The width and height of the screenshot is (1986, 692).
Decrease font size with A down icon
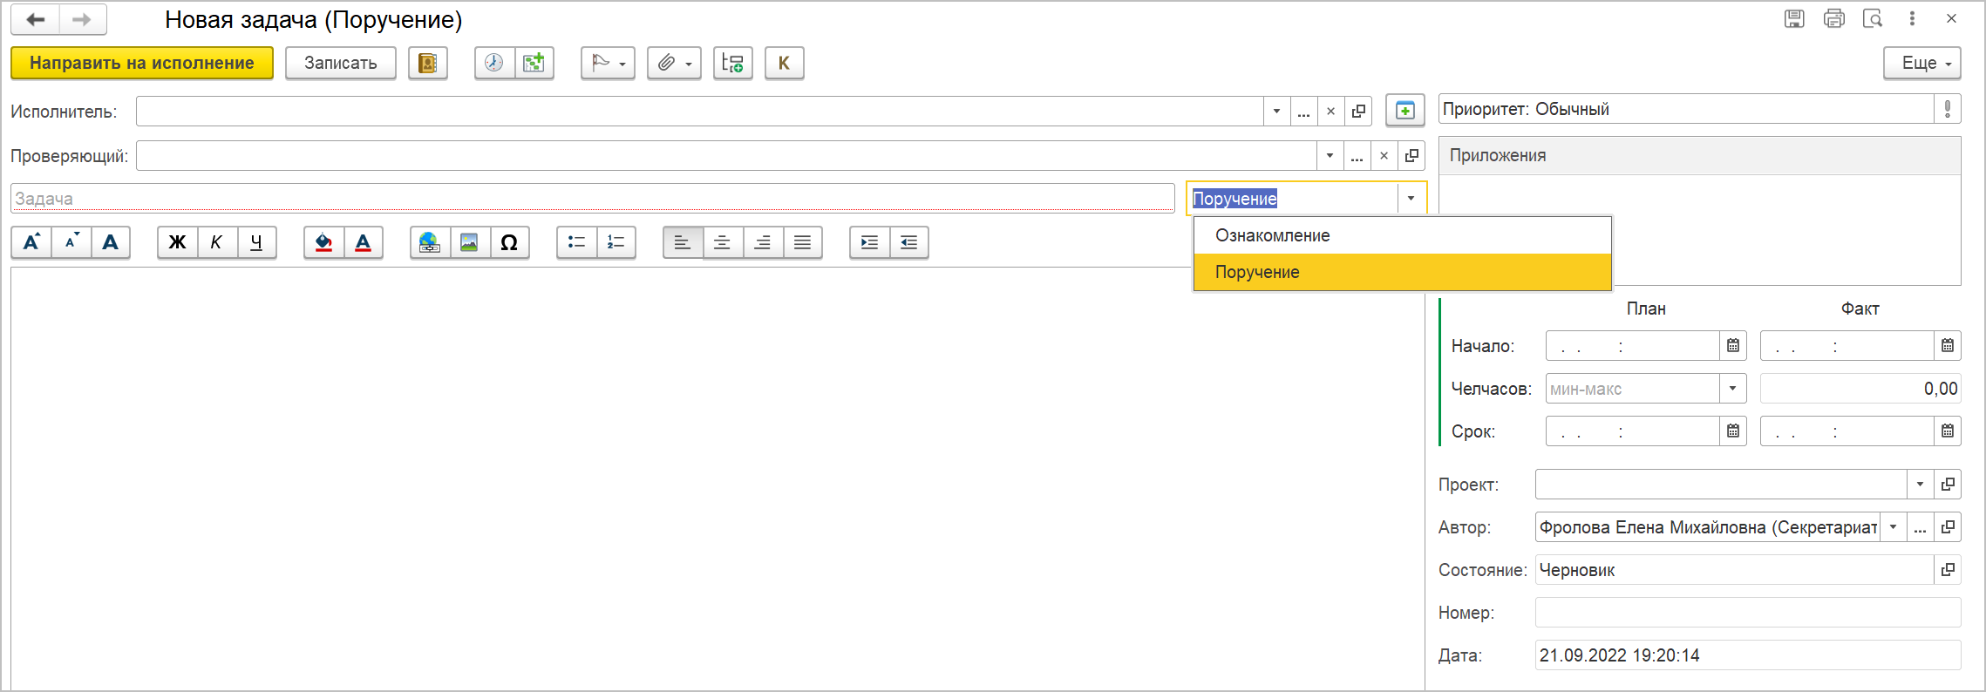coord(71,241)
